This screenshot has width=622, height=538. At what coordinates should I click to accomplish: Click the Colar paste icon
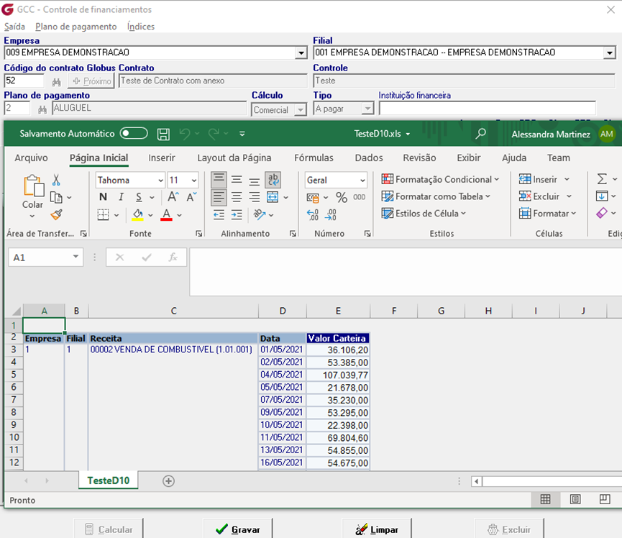click(x=33, y=186)
